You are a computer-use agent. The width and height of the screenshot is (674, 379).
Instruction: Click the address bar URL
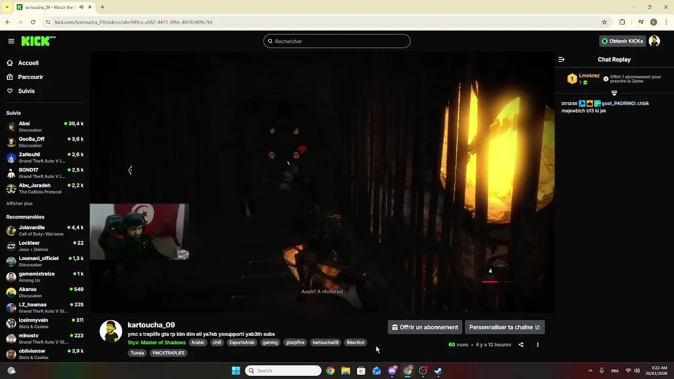134,22
